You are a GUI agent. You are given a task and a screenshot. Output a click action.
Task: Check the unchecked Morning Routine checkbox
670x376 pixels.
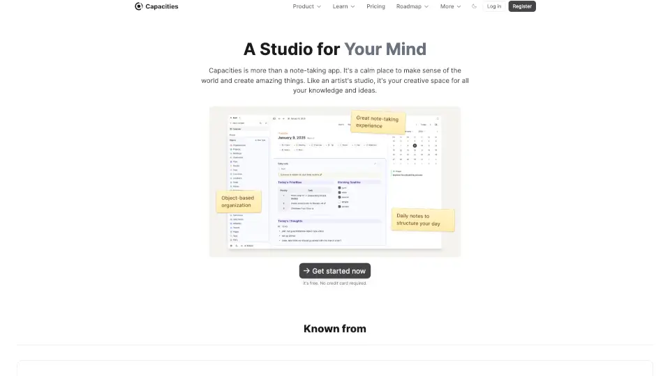pyautogui.click(x=339, y=202)
